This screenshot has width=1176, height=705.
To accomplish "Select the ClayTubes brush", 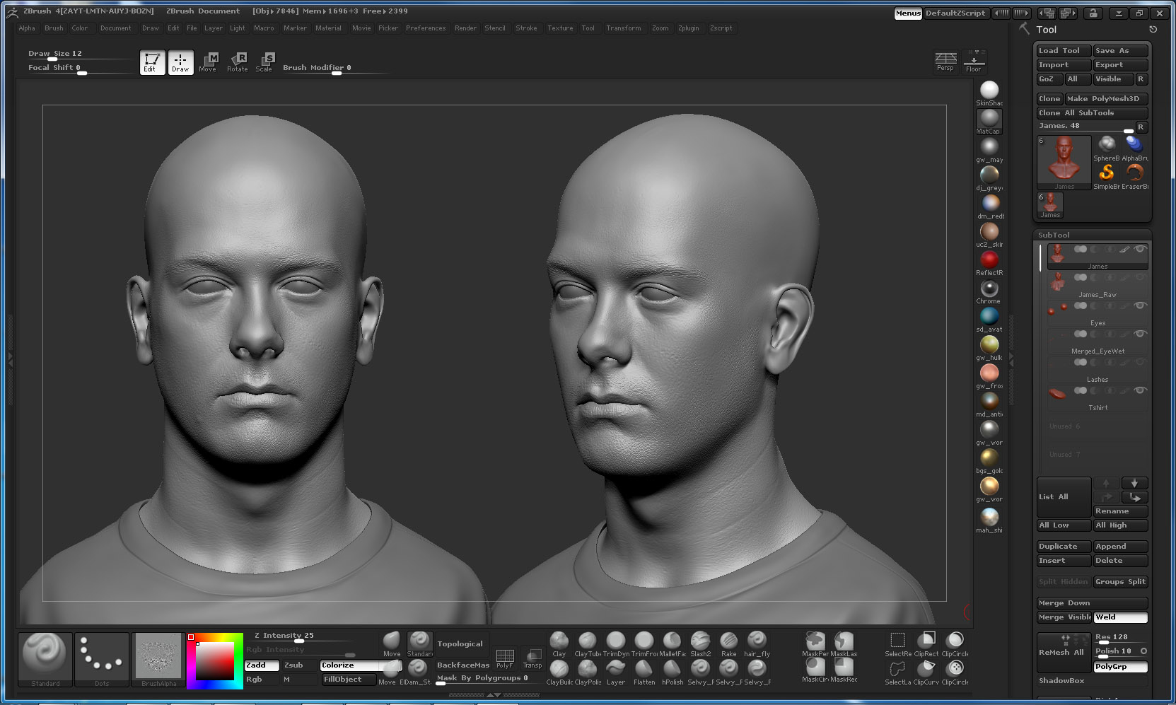I will click(x=588, y=642).
